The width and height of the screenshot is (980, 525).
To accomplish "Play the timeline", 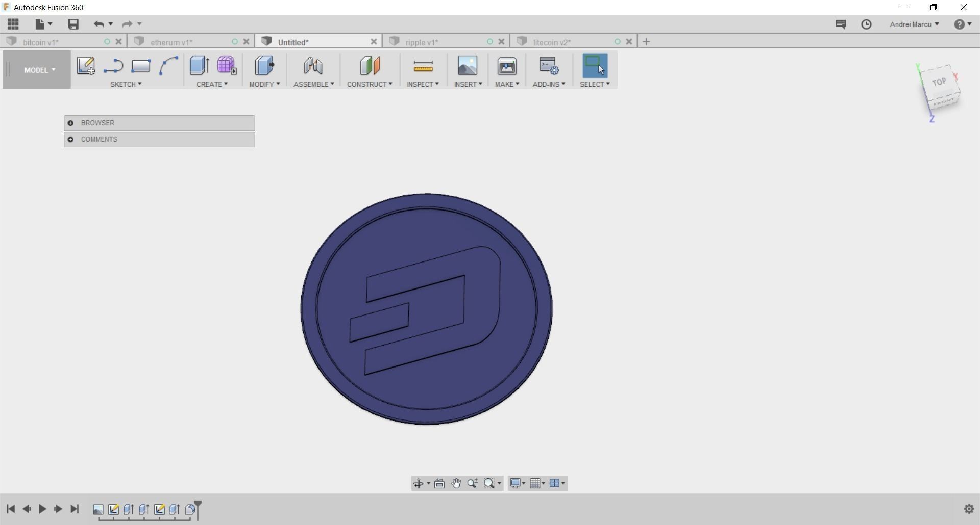I will click(42, 509).
